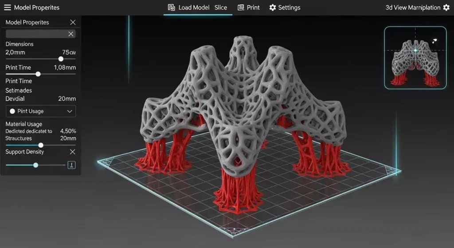Switch to the Slice tab
454x248 pixels.
click(220, 8)
